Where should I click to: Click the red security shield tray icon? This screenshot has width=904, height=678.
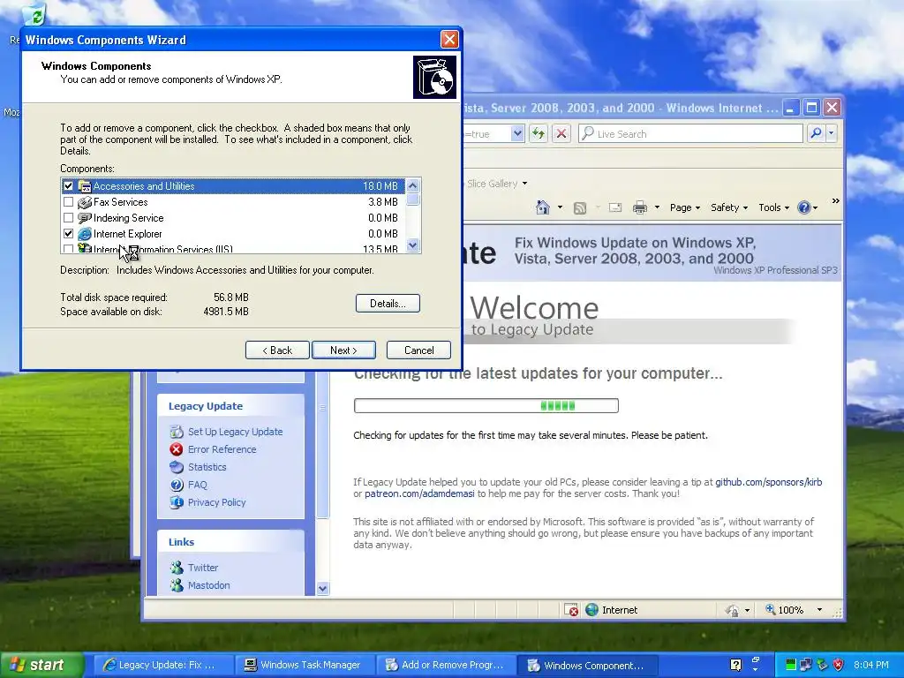tap(839, 665)
